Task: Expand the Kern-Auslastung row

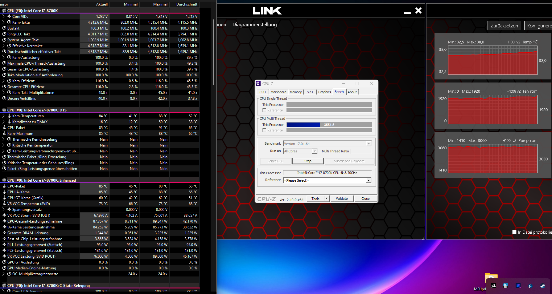Action: coord(3,57)
